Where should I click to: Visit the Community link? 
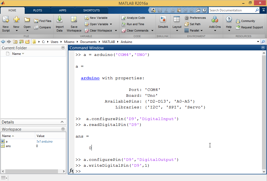245,21
